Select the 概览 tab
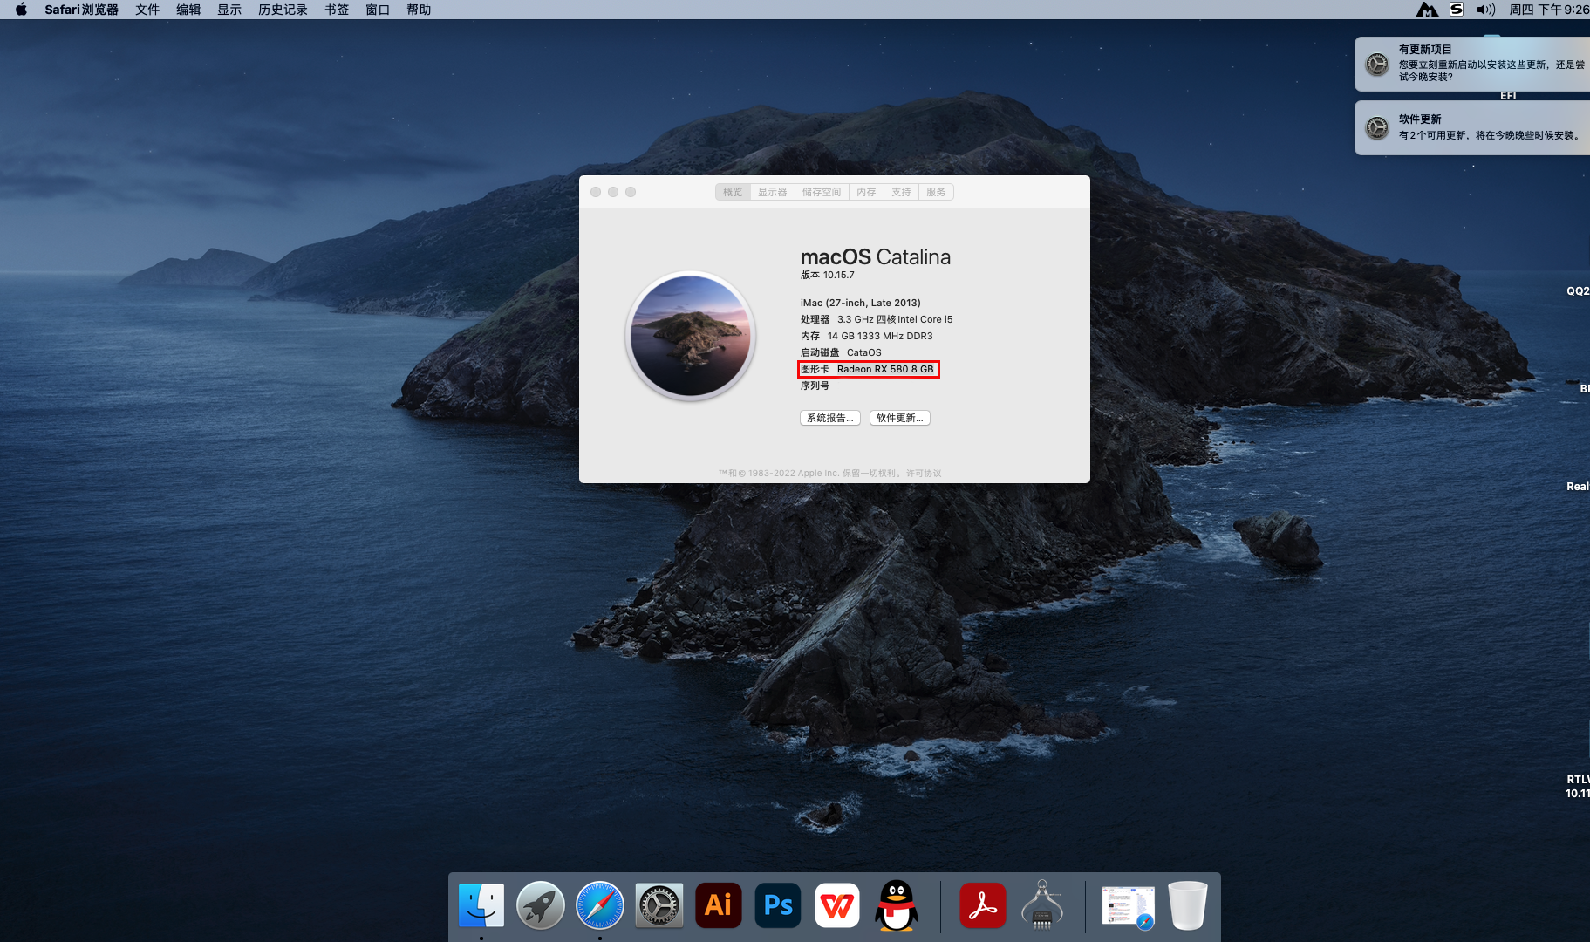This screenshot has width=1590, height=942. click(x=733, y=192)
